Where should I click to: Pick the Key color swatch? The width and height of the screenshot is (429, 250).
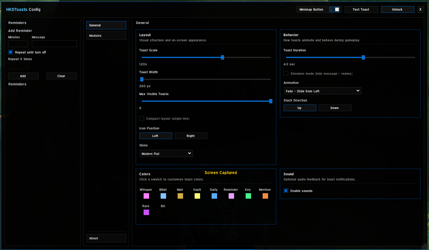(248, 196)
